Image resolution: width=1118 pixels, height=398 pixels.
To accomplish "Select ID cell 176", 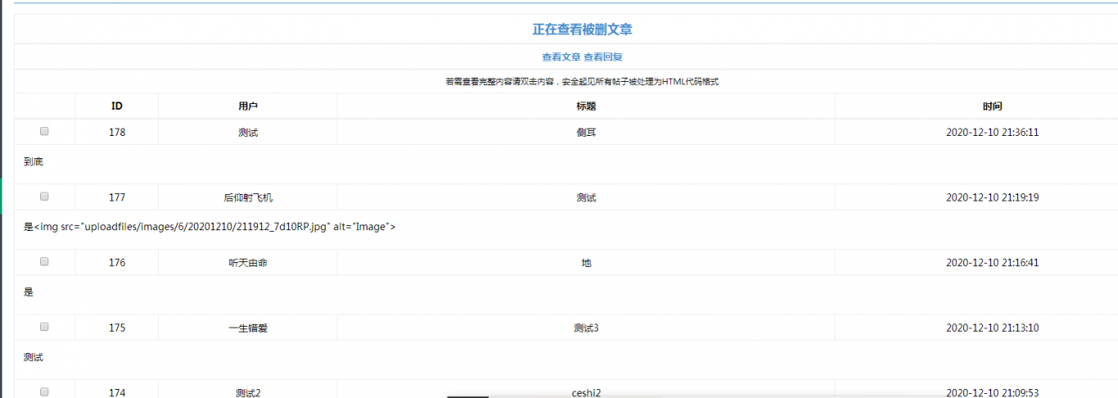I will coord(117,263).
